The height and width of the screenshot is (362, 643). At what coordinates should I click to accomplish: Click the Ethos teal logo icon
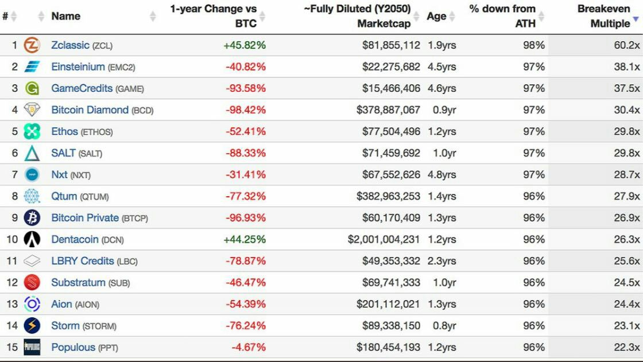(32, 132)
